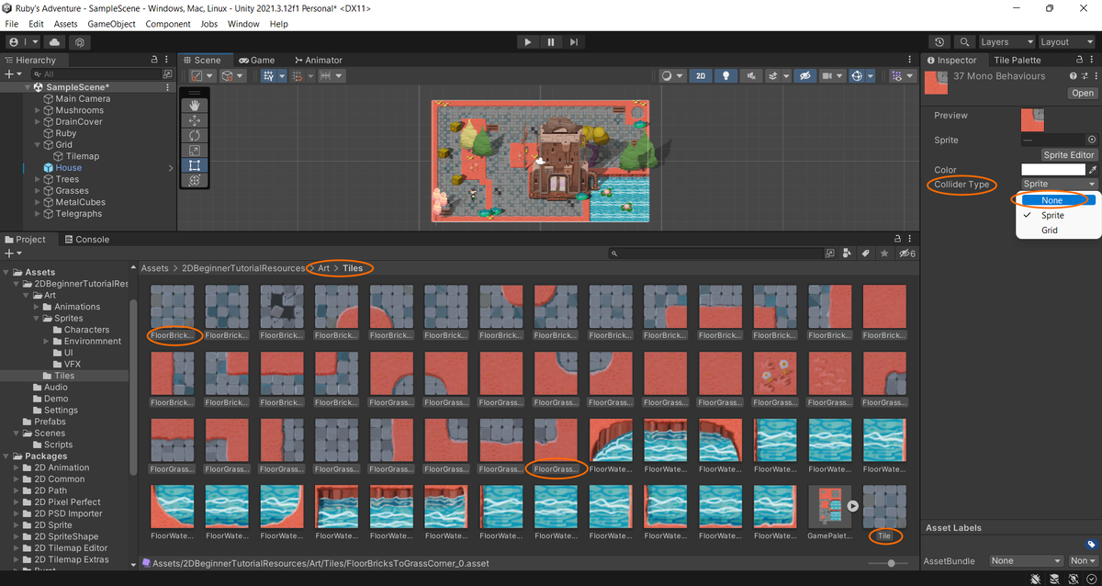This screenshot has height=586, width=1102.
Task: Select the Transform tool
Action: click(x=195, y=180)
